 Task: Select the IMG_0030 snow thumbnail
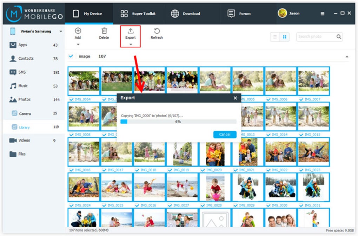[281, 187]
